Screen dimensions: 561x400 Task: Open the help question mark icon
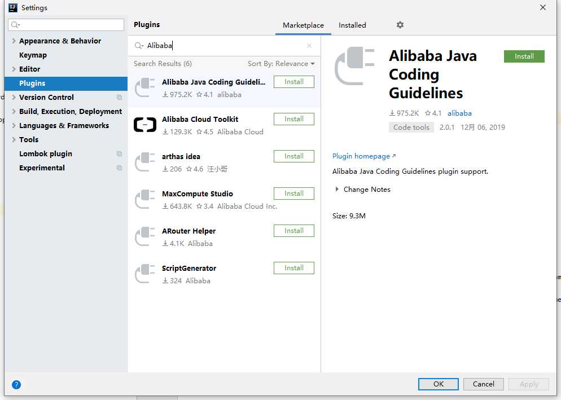16,385
